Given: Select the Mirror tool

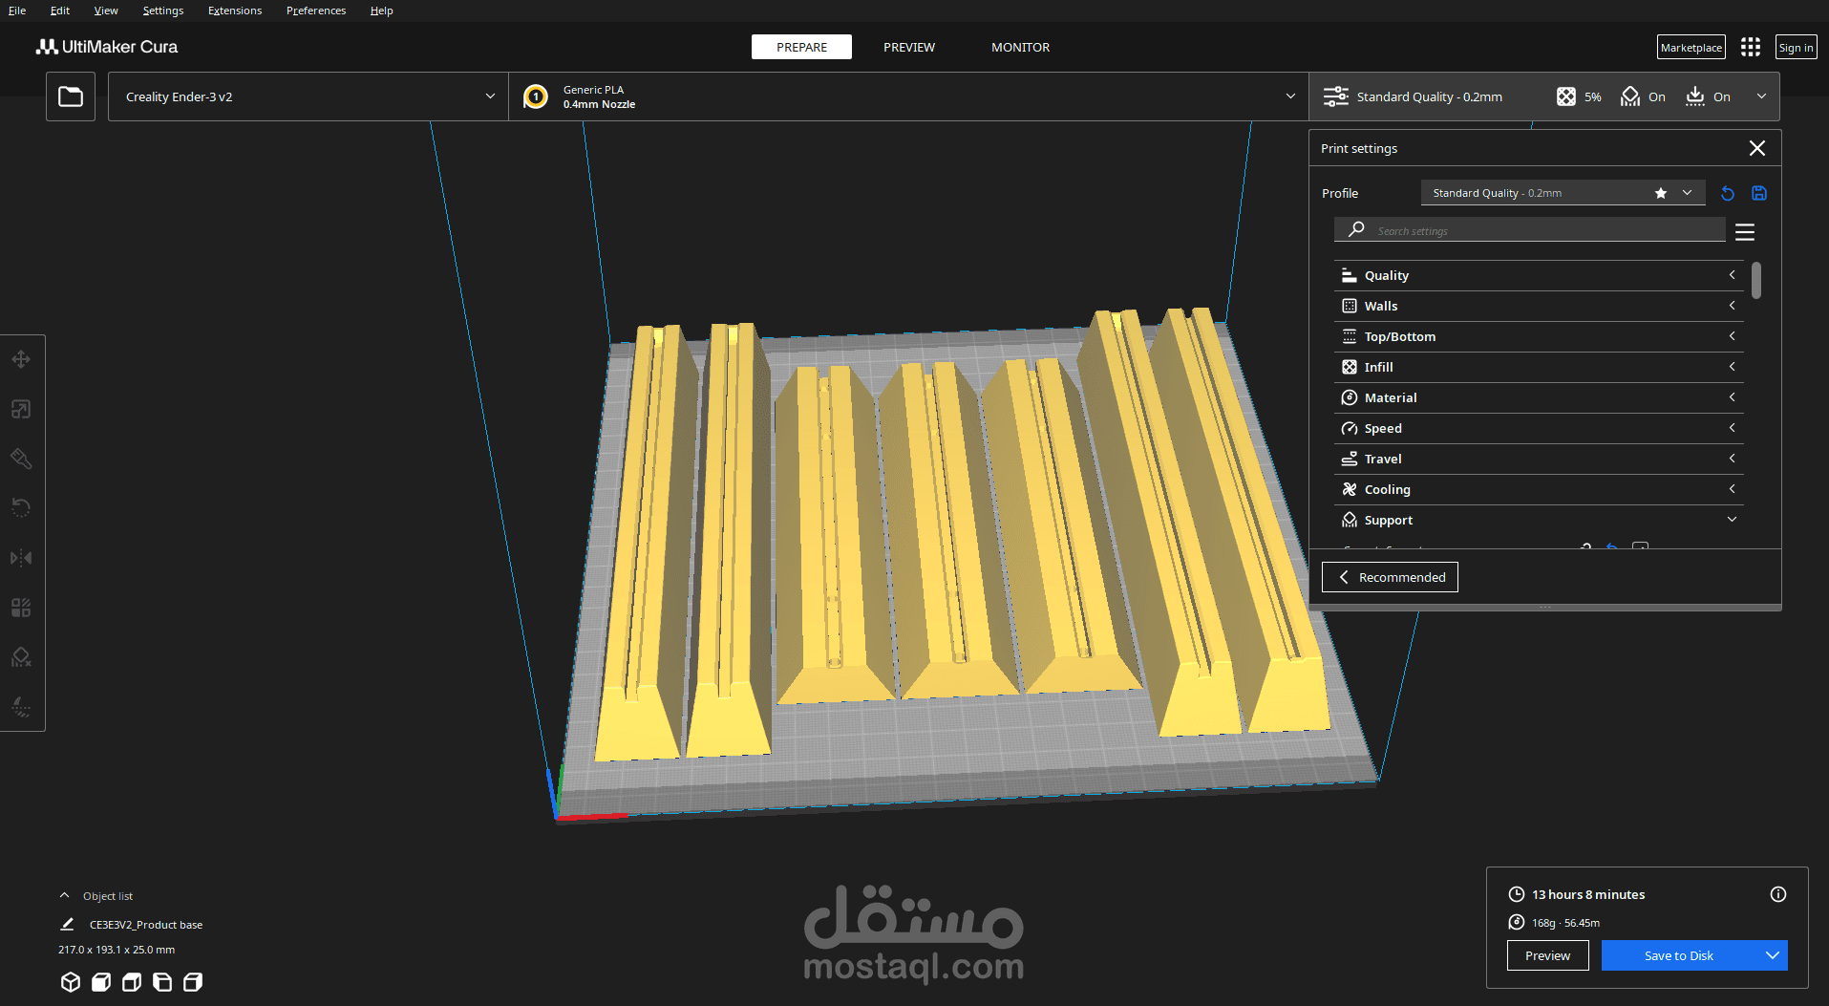Looking at the screenshot, I should [x=21, y=557].
